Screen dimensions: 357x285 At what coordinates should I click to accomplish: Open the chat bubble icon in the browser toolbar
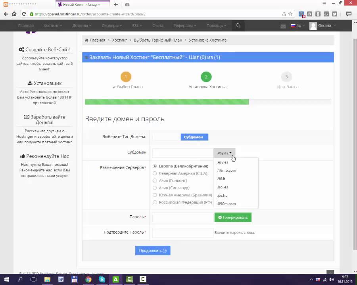(349, 14)
